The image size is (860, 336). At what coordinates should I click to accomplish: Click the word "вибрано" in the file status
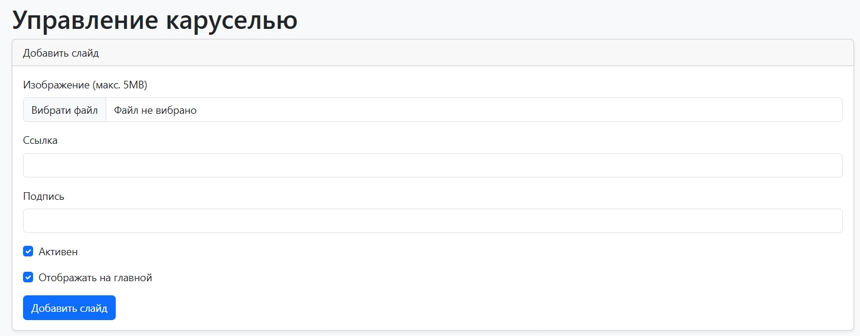coord(176,110)
